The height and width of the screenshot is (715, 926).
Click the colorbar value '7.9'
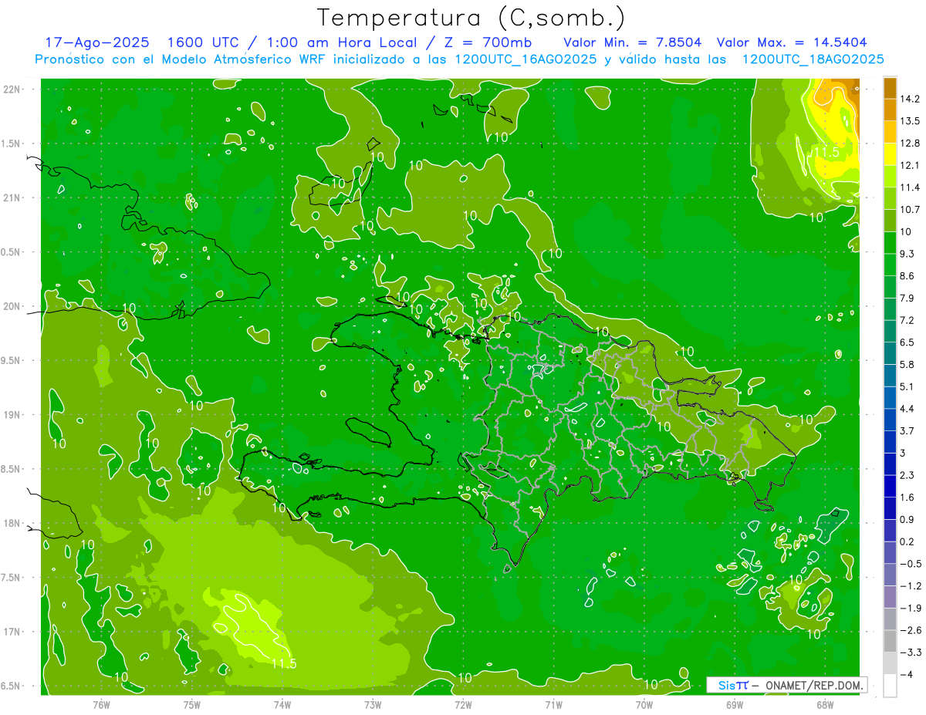[907, 298]
